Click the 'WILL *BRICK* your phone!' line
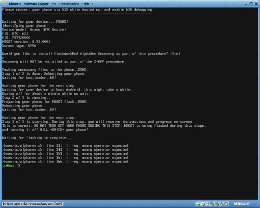 coord(45,130)
